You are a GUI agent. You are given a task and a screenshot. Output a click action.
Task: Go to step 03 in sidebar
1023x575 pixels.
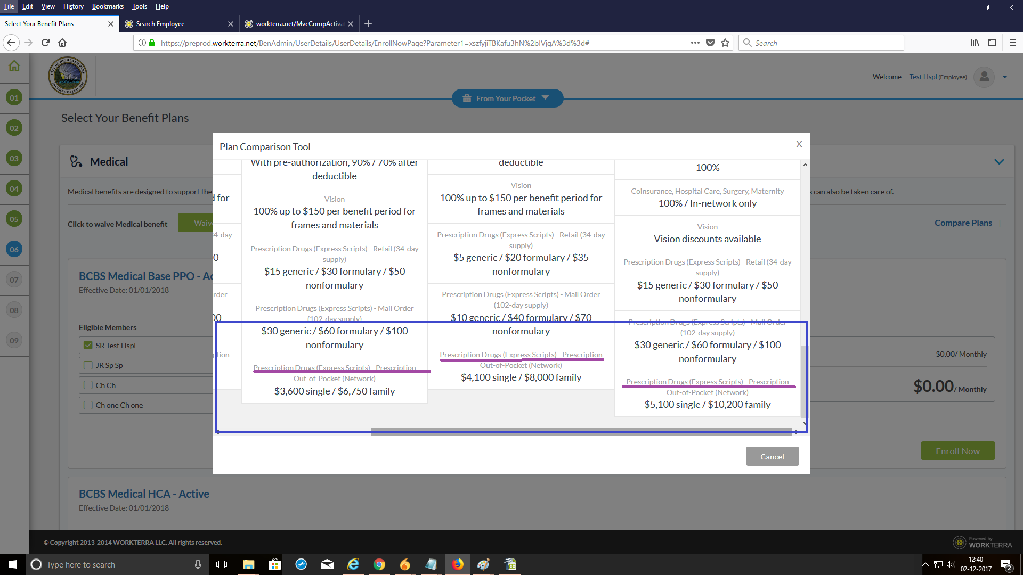pyautogui.click(x=14, y=158)
